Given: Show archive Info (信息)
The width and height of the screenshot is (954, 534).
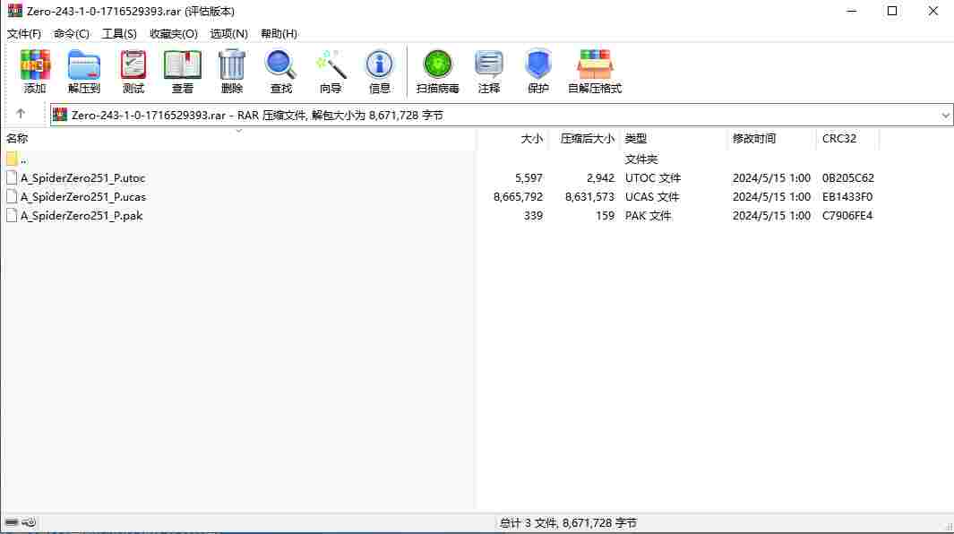Looking at the screenshot, I should [380, 72].
